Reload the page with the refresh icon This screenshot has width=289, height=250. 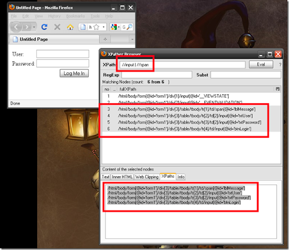45,27
